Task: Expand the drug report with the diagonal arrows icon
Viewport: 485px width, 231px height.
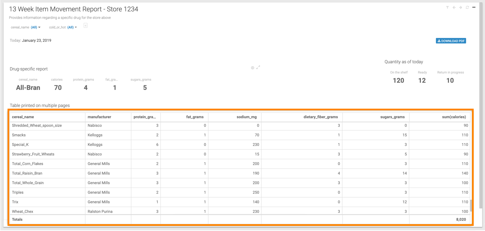Action: (258, 67)
